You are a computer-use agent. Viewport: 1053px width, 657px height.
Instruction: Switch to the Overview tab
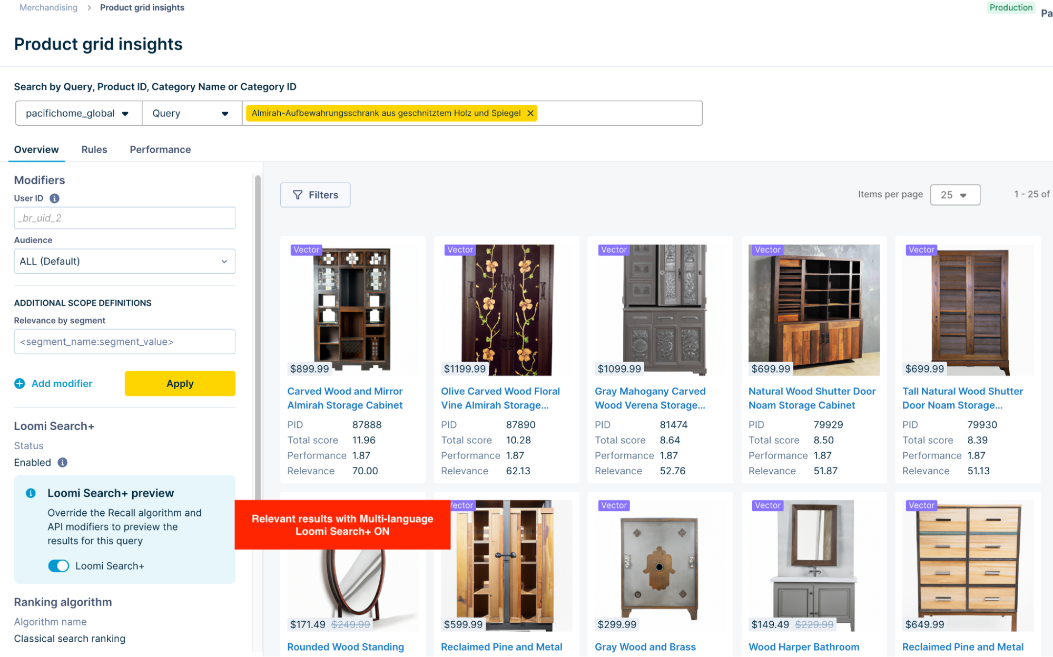pos(36,150)
